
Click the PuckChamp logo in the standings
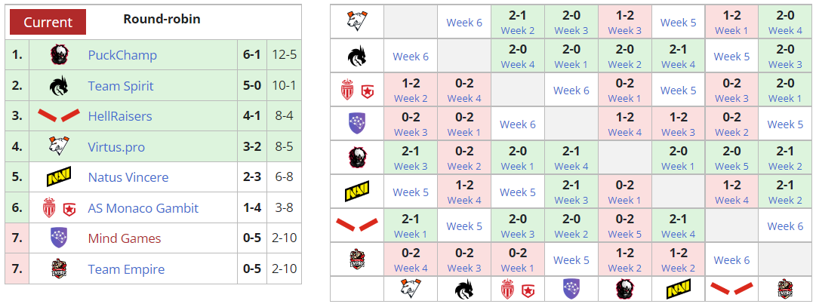click(x=59, y=55)
